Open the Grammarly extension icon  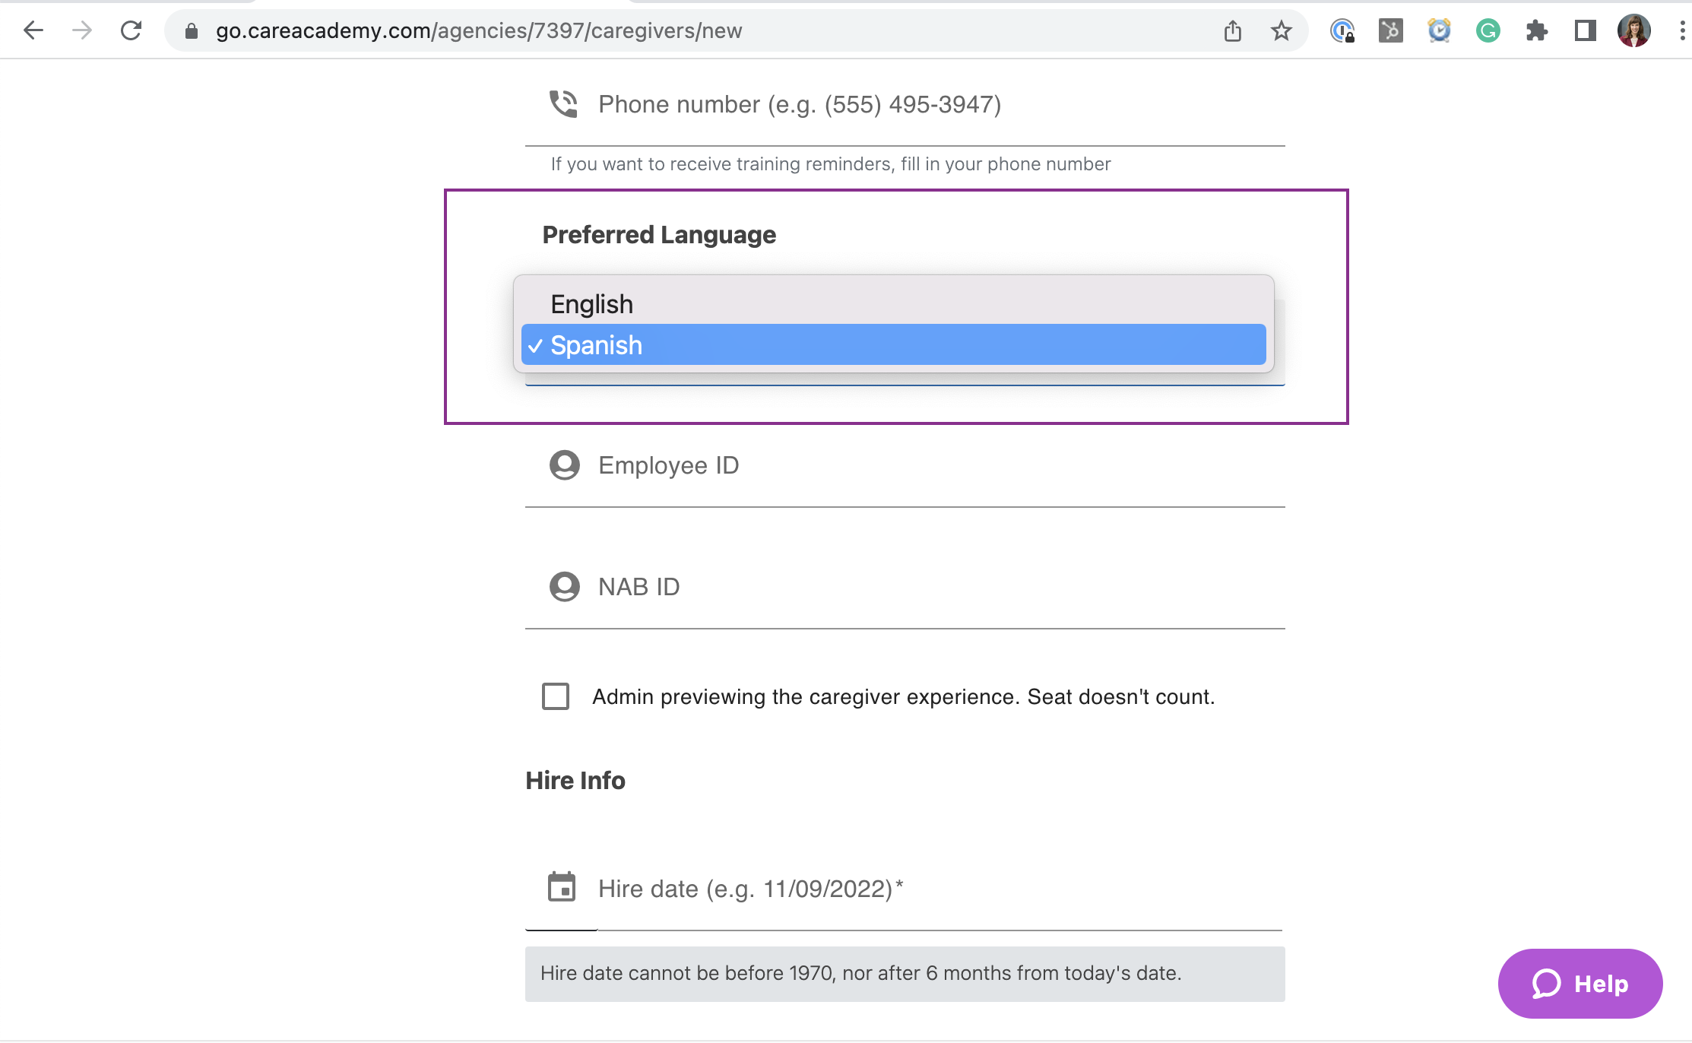(1488, 30)
